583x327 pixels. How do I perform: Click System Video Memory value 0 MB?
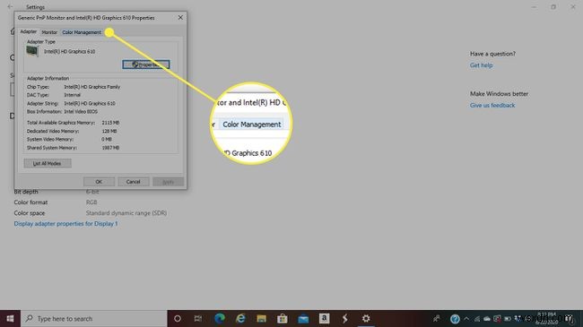coord(107,140)
